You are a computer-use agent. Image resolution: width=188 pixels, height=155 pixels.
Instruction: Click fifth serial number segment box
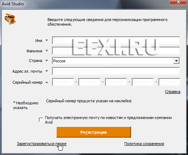[169, 82]
